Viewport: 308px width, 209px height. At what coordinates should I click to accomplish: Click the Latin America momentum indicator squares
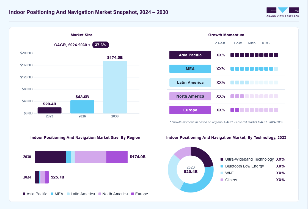[x=254, y=82]
